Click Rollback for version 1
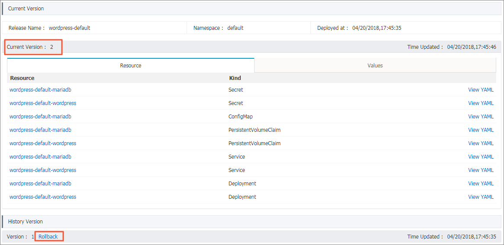The width and height of the screenshot is (504, 245). pyautogui.click(x=48, y=237)
